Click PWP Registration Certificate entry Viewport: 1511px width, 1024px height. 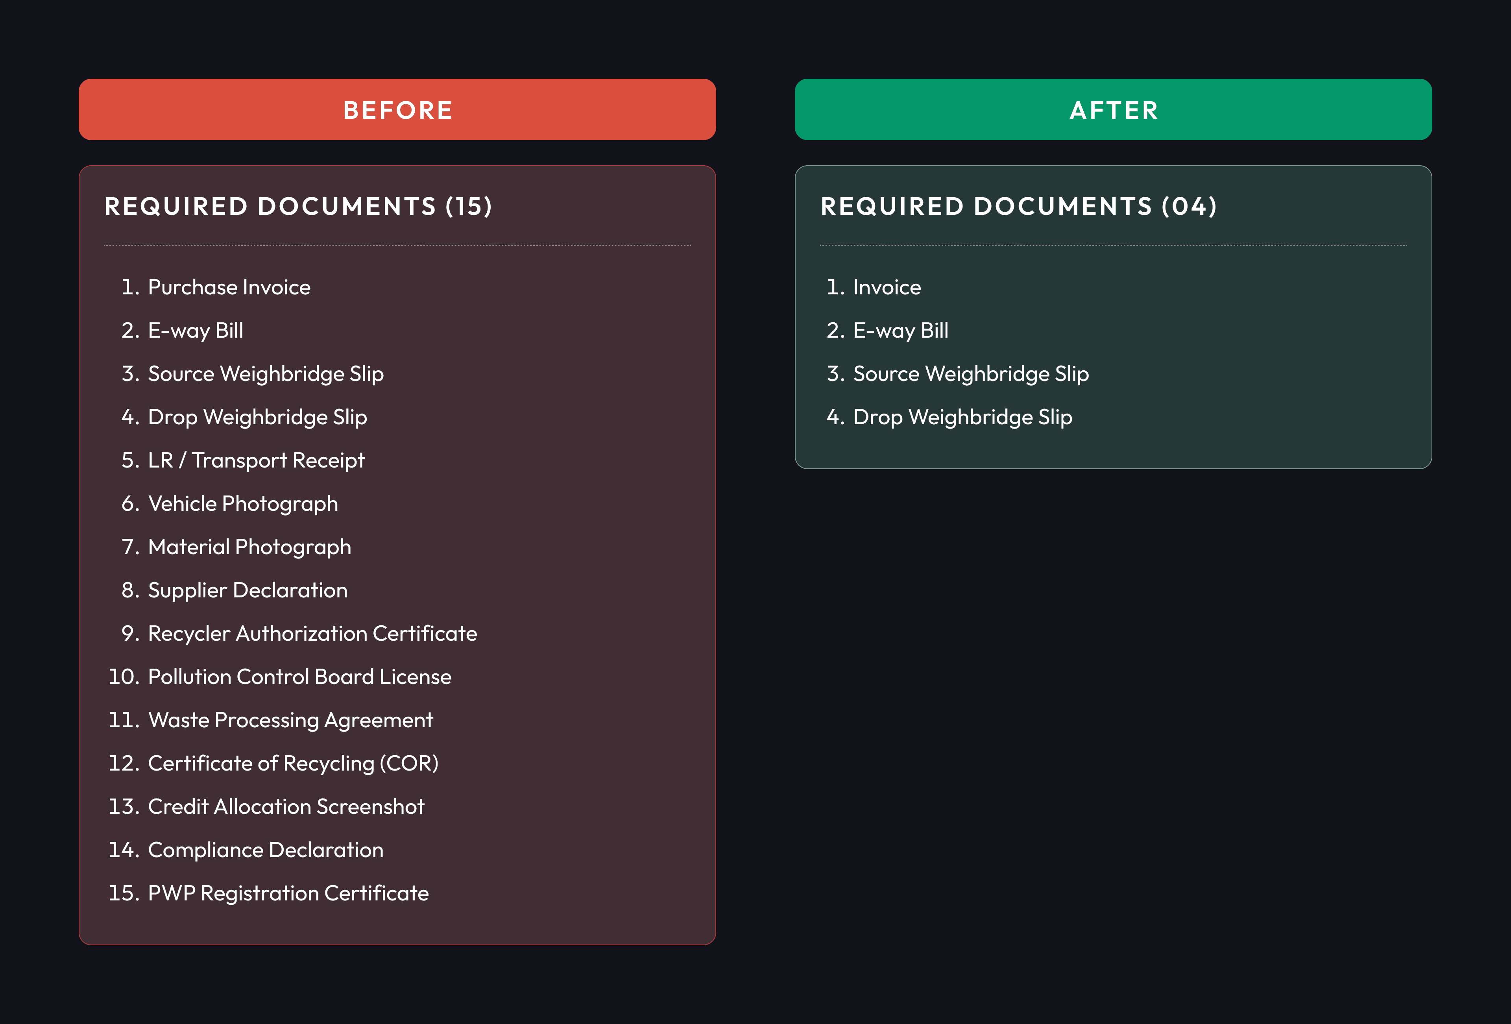coord(288,893)
